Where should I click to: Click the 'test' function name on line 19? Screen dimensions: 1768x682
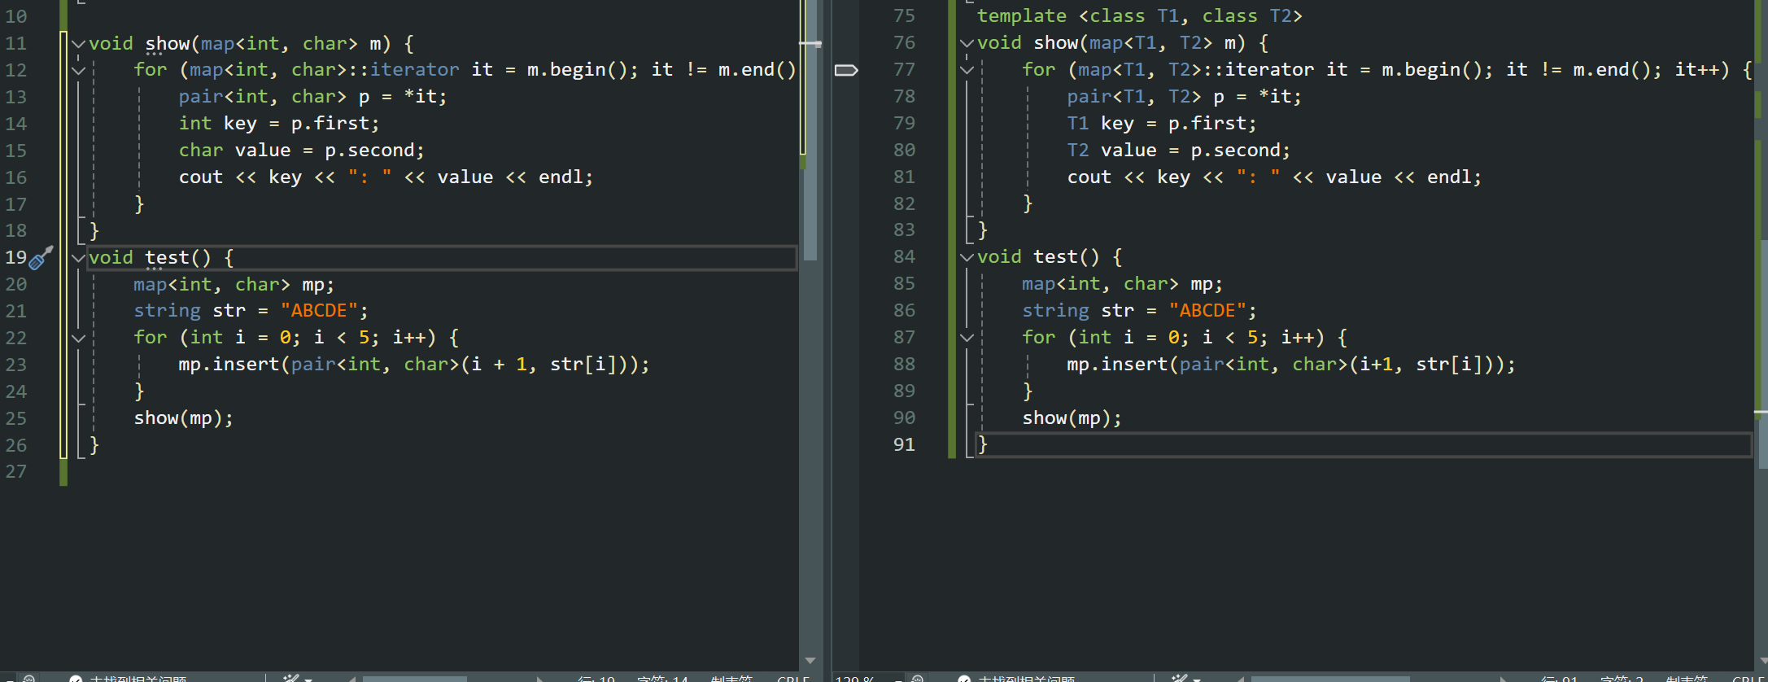pyautogui.click(x=168, y=258)
